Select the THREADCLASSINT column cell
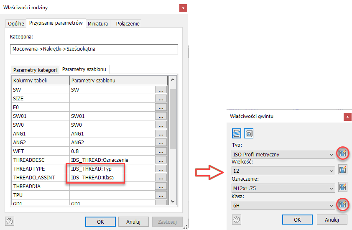The image size is (352, 230). pos(41,177)
